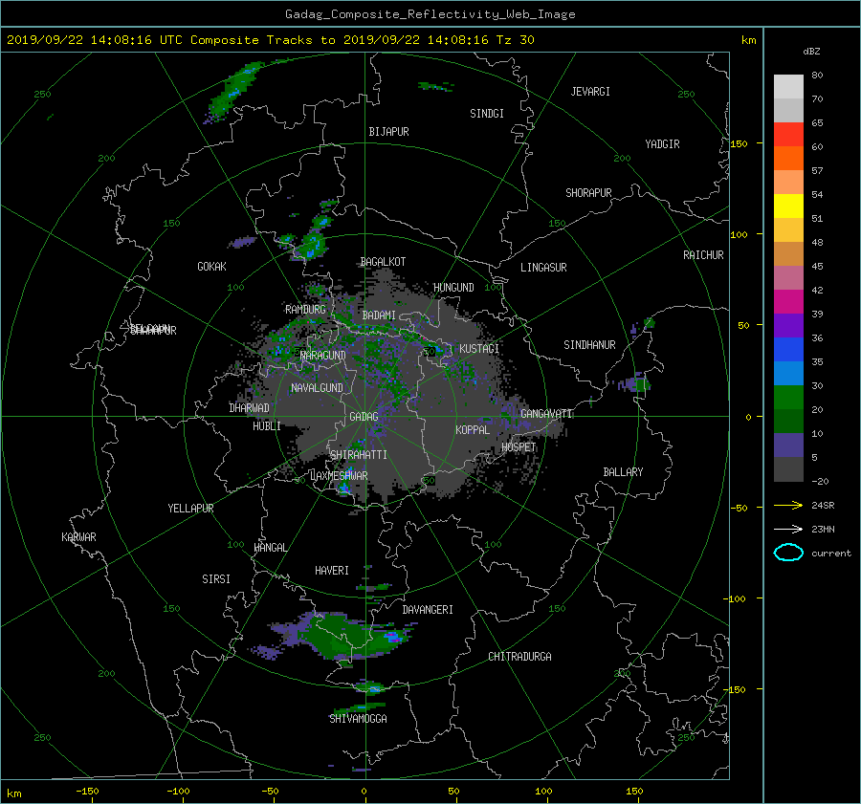Click the yellow UTC Composite Tracks timestamp line
Image resolution: width=861 pixels, height=804 pixels.
270,40
